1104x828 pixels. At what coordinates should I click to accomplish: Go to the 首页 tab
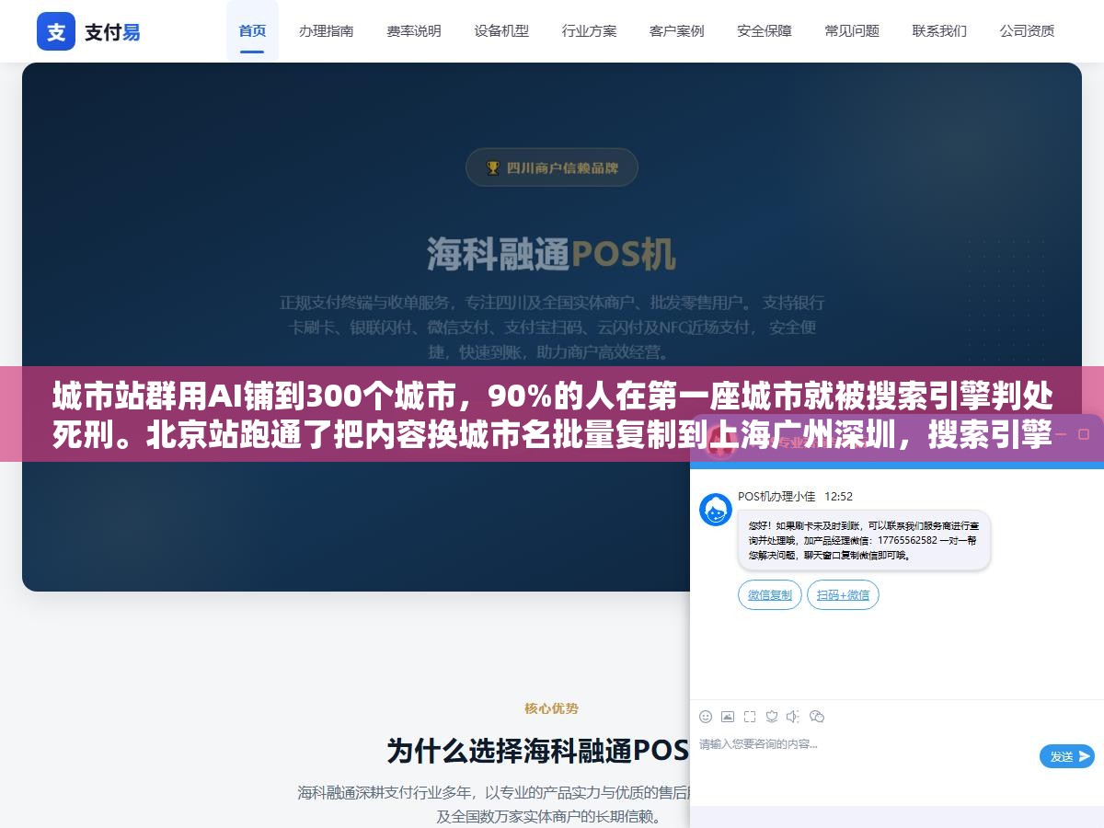click(252, 31)
